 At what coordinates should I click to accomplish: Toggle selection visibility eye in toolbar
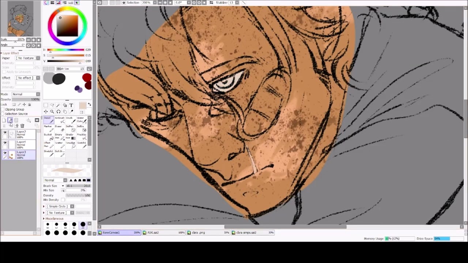pyautogui.click(x=124, y=3)
